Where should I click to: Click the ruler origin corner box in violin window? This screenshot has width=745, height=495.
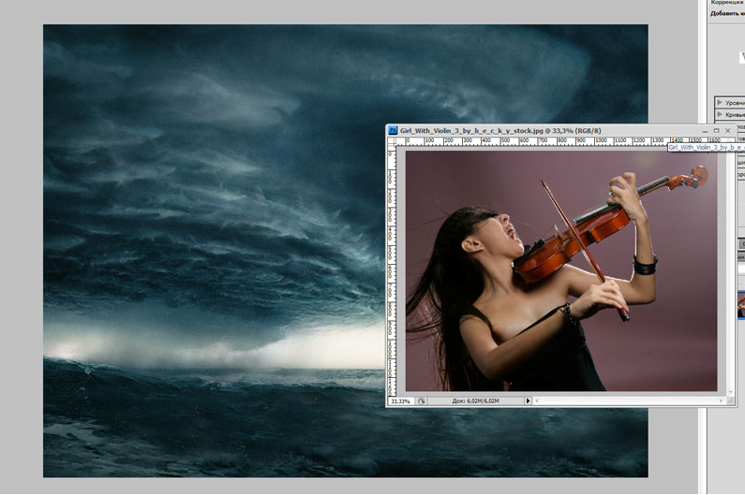[x=392, y=141]
